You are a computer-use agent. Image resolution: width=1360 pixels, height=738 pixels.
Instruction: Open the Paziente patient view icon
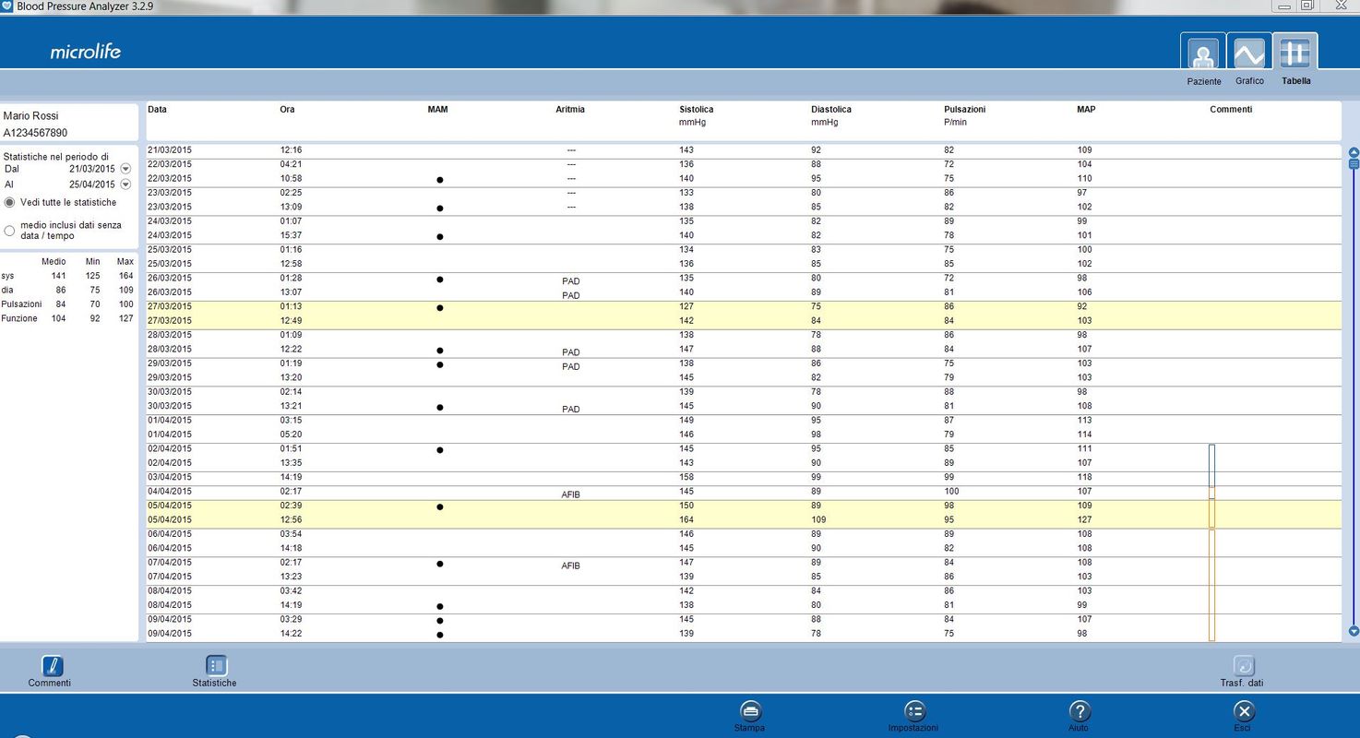coord(1202,54)
